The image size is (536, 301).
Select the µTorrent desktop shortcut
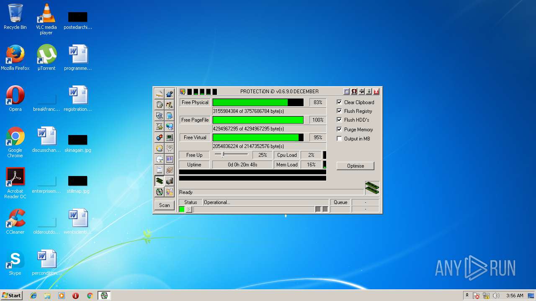coord(46,58)
